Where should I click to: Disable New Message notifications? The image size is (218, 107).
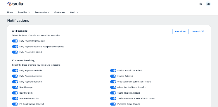tap(15, 87)
